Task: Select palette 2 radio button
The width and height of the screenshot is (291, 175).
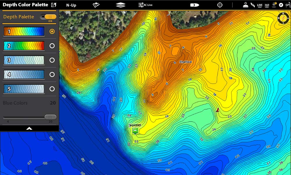Action: point(52,46)
